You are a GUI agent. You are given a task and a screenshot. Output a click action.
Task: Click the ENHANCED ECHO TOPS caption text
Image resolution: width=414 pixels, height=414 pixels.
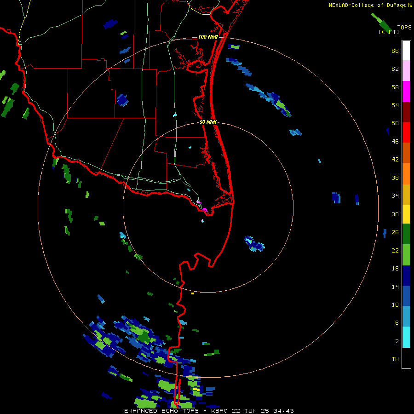(x=161, y=411)
